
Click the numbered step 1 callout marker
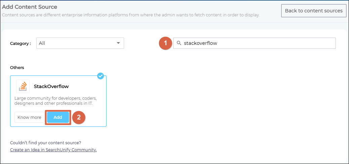tap(165, 43)
